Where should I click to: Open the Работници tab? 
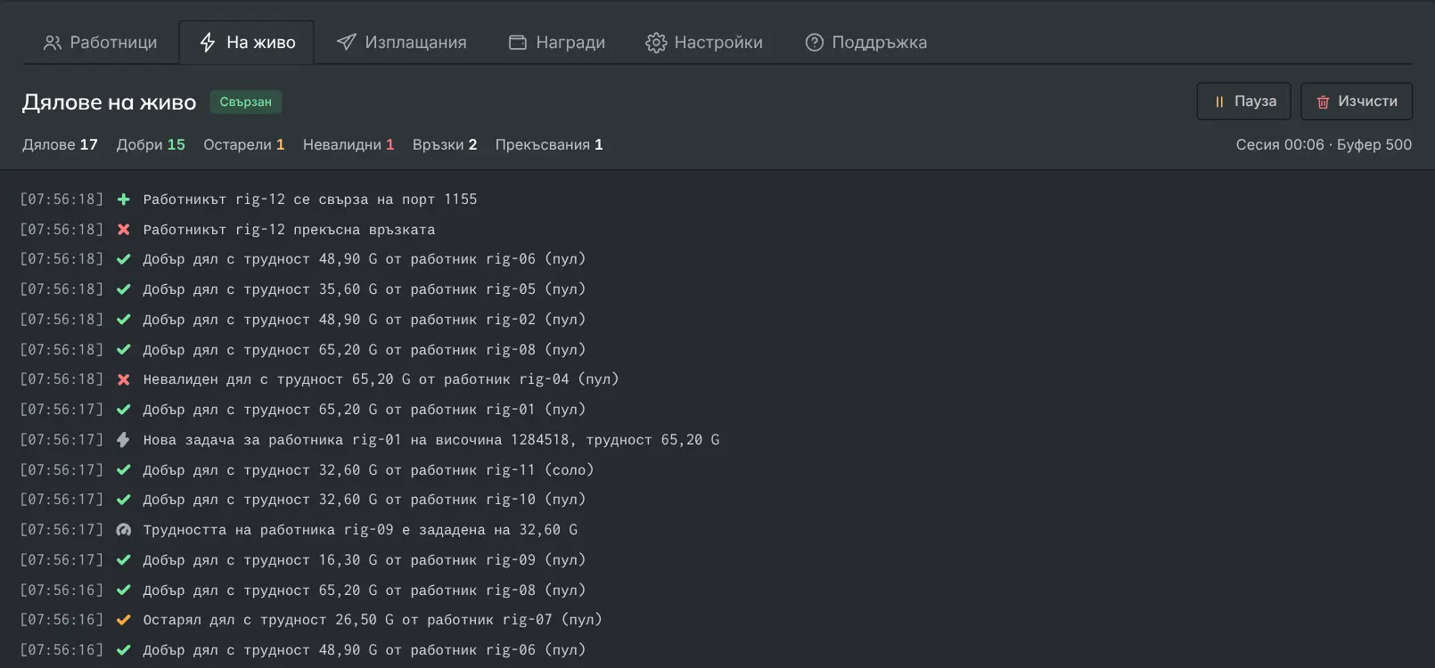coord(100,42)
